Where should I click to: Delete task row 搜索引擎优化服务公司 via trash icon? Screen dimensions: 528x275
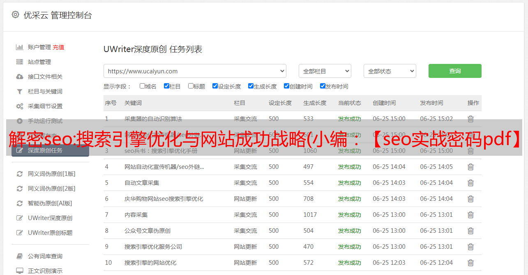click(470, 247)
